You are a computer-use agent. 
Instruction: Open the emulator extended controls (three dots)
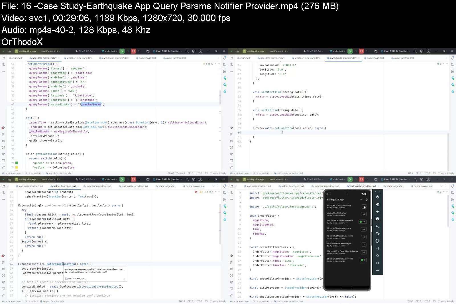pos(378,270)
